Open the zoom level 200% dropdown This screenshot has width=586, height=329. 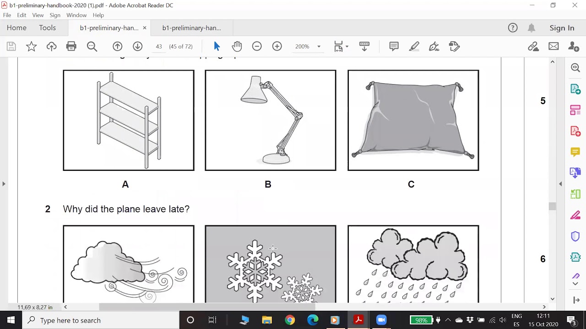pos(307,46)
